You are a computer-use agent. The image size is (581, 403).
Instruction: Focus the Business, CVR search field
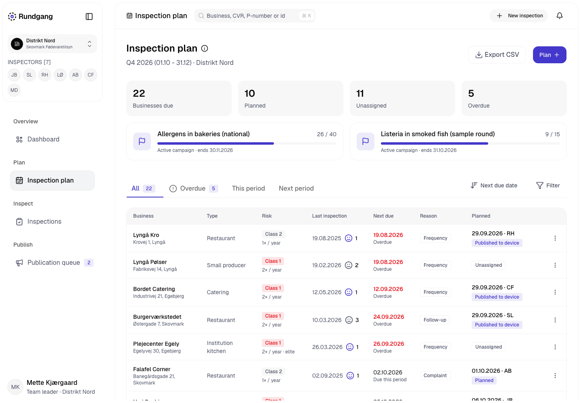coord(255,16)
